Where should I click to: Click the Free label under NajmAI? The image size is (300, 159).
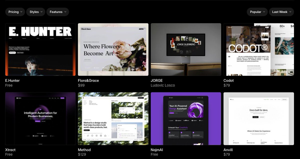tap(154, 155)
